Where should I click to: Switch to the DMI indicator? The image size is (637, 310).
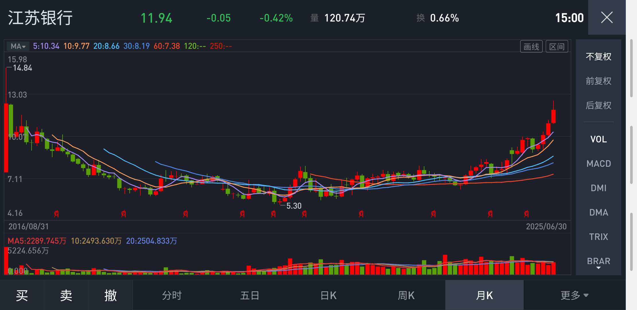tap(599, 188)
